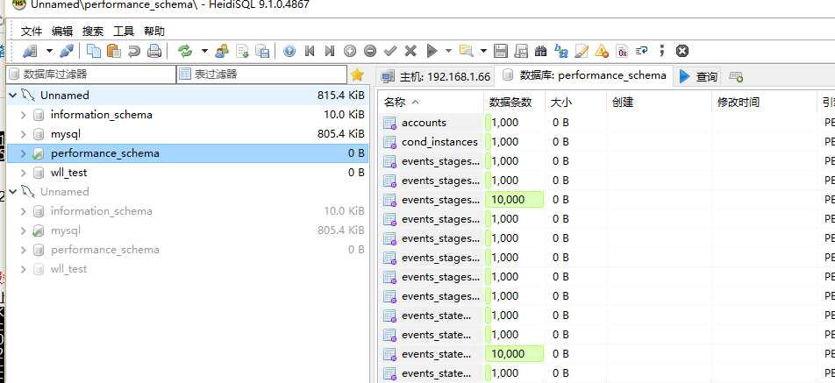Collapse the second greyed Unnamed session
The image size is (835, 383).
(x=13, y=191)
